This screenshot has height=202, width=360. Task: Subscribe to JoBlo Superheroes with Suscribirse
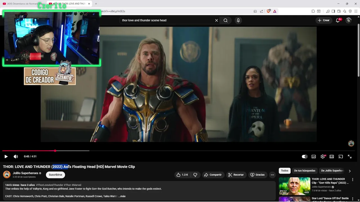tap(55, 175)
